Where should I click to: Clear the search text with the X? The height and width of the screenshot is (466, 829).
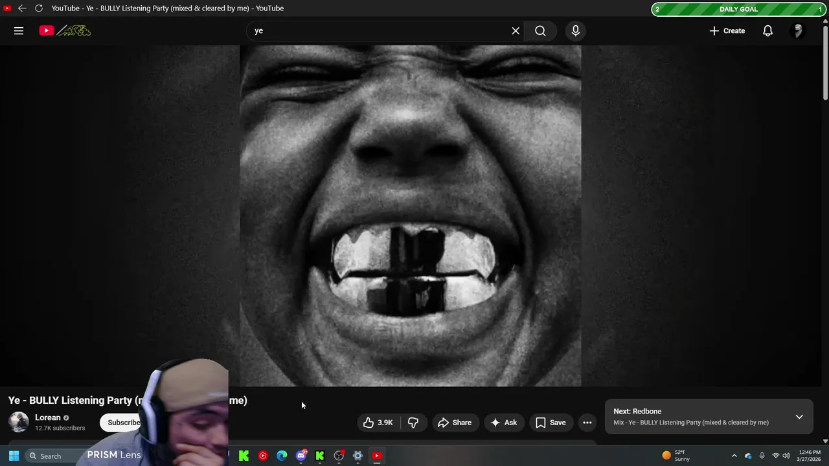(516, 30)
